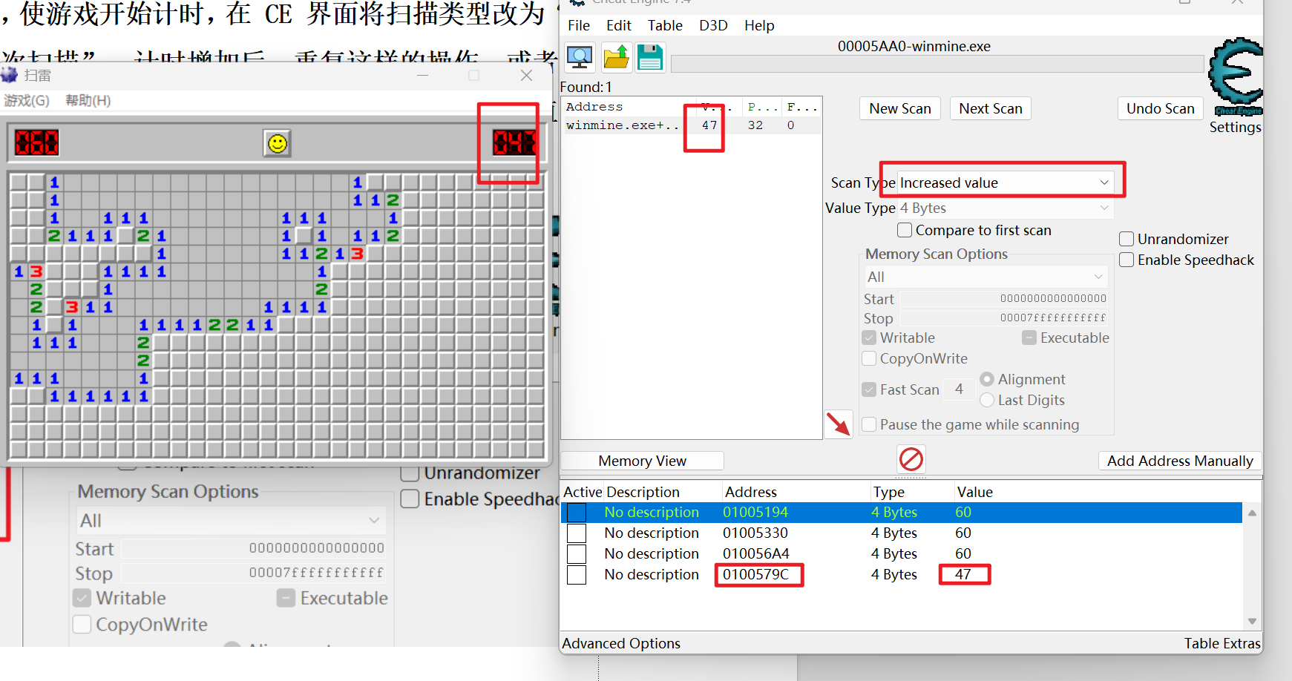Image resolution: width=1292 pixels, height=681 pixels.
Task: Activate the checkbox for address 01005194
Action: [577, 513]
